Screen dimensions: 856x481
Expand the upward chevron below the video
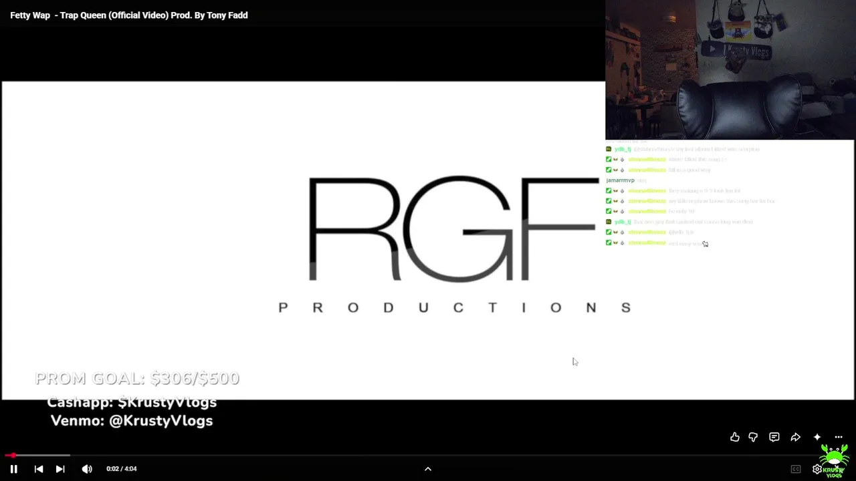tap(428, 469)
